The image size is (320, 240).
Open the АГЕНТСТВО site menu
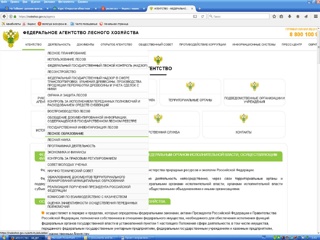click(33, 44)
